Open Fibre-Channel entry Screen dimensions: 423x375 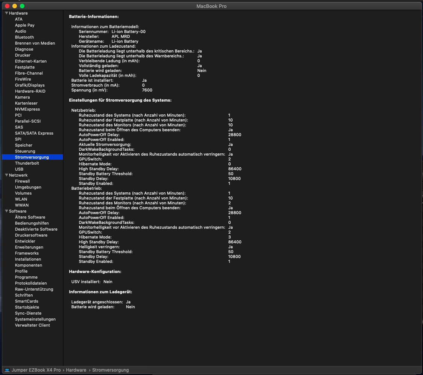point(29,73)
